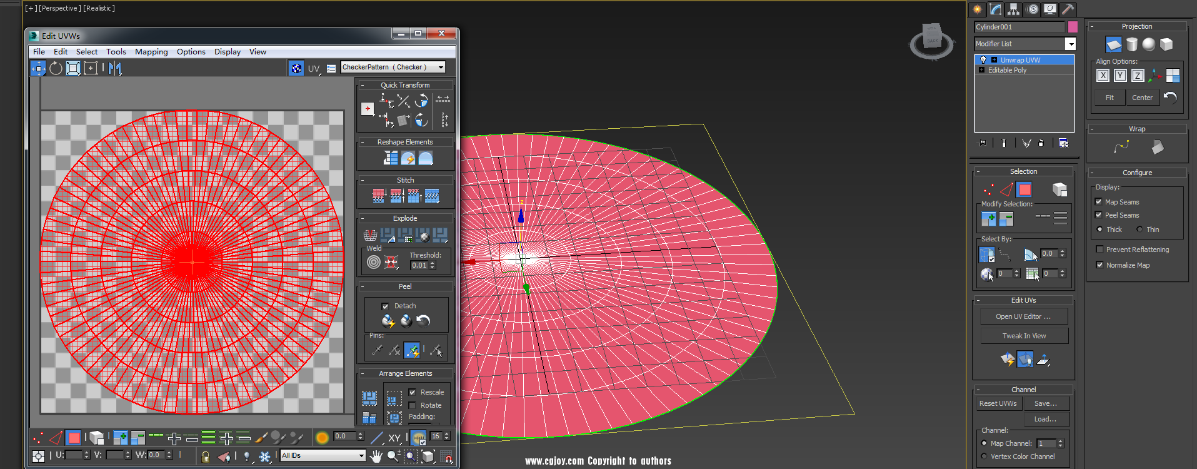Toggle the Map Seams checkbox
The width and height of the screenshot is (1197, 469).
pyautogui.click(x=1099, y=202)
